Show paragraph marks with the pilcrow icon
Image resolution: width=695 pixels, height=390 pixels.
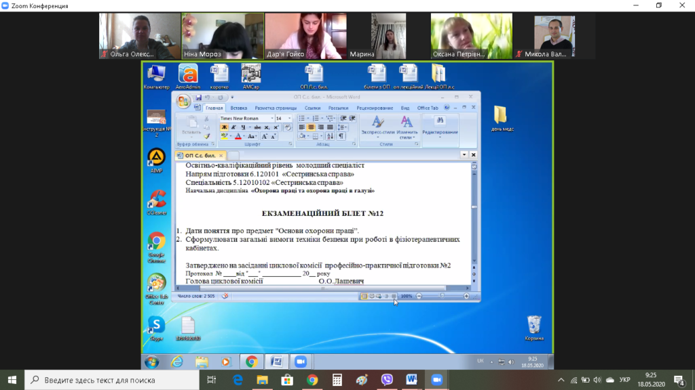click(x=341, y=136)
